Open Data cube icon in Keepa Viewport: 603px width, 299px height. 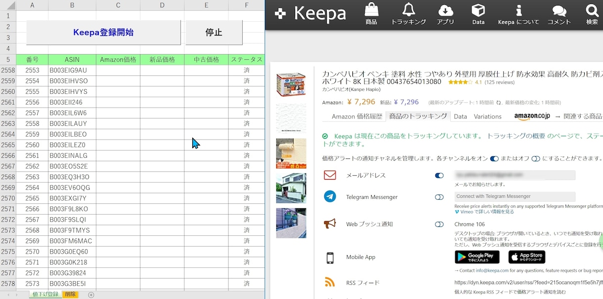click(478, 10)
